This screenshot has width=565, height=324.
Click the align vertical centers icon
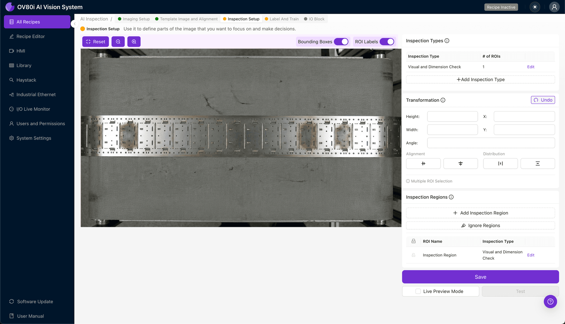460,164
